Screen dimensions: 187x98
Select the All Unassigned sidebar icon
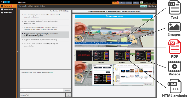point(2,9)
